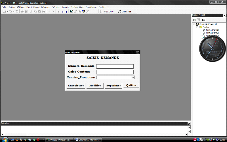Open the Object Browser toolbar icon
227x142 pixels.
click(x=83, y=11)
